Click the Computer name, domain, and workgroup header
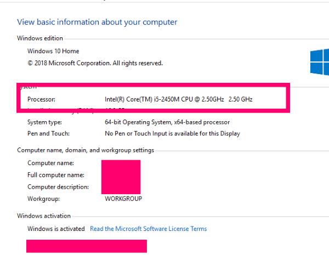329x260 pixels. click(86, 150)
